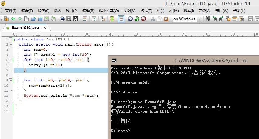
Task: Paste with the clipboard icon
Action: coord(166,19)
